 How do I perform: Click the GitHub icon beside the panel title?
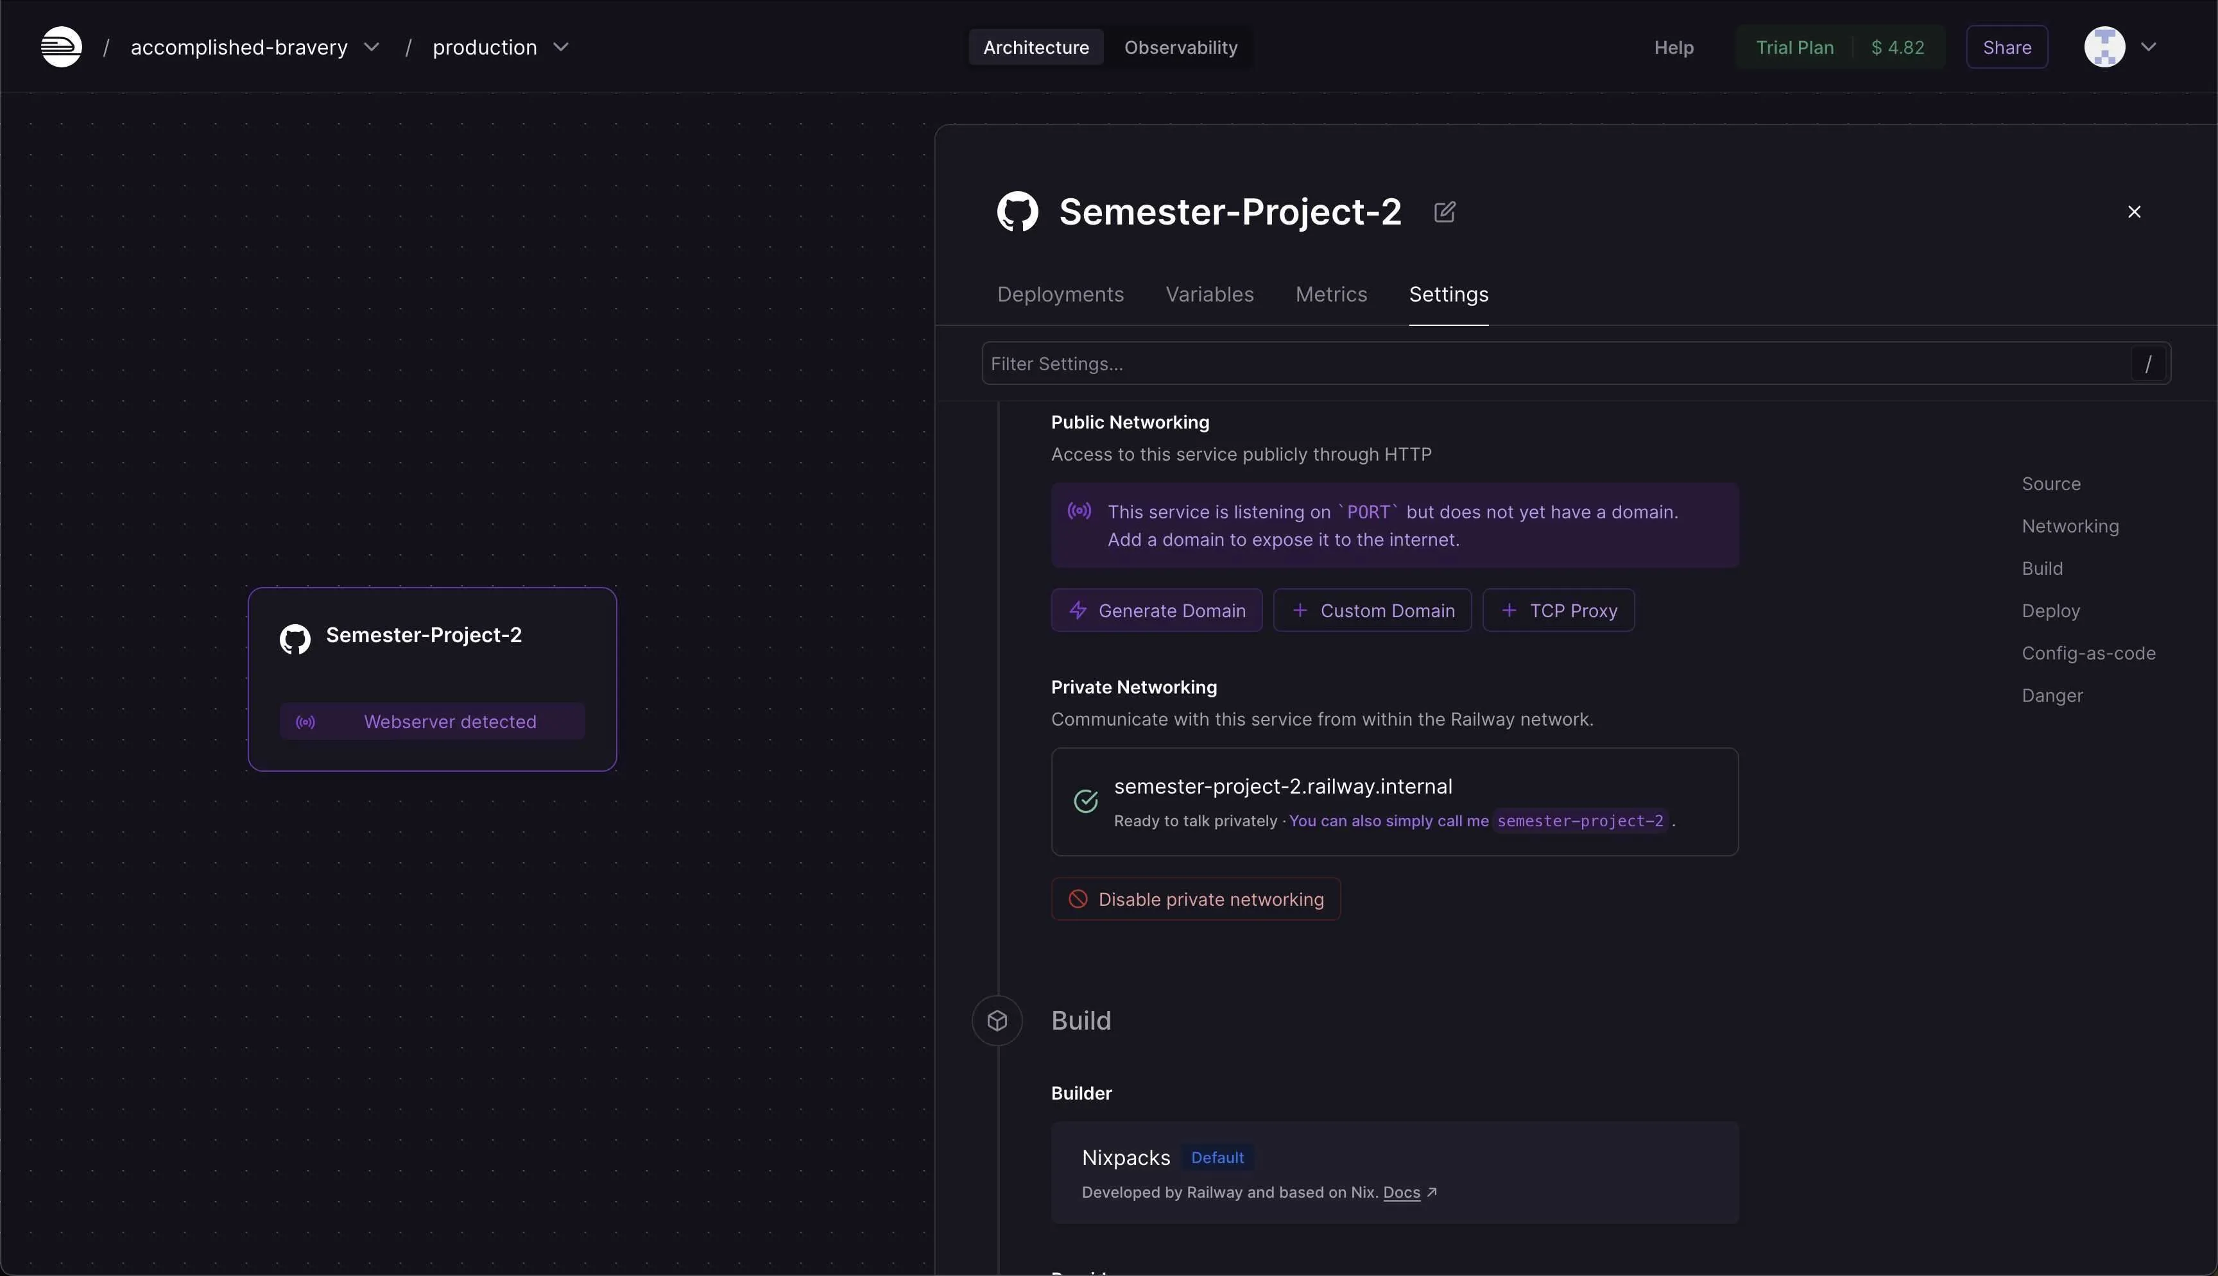coord(1017,212)
